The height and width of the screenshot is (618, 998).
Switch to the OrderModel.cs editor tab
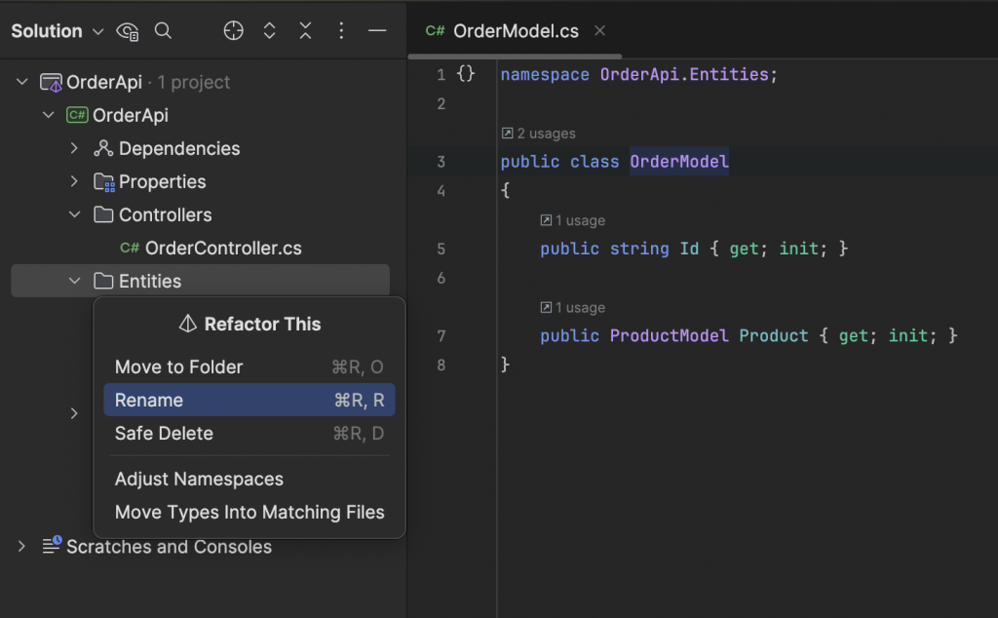point(516,31)
